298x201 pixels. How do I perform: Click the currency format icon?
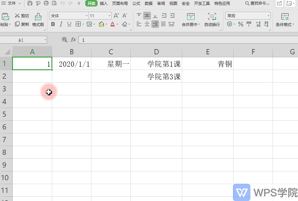[x=230, y=24]
